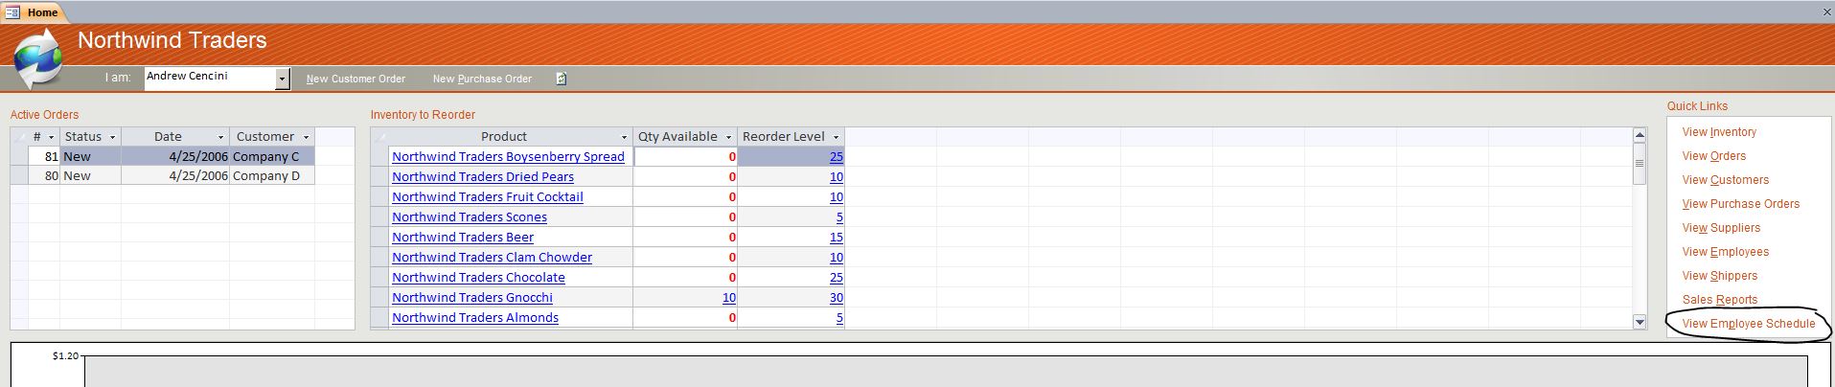Open Northwind Traders Gnocchi product

pyautogui.click(x=472, y=297)
